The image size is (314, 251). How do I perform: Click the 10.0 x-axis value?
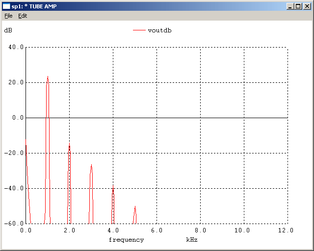point(242,230)
